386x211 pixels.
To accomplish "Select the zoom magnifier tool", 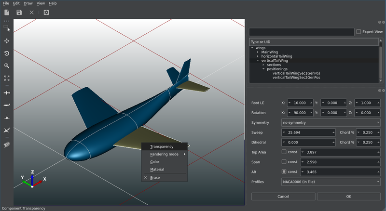I will click(7, 66).
